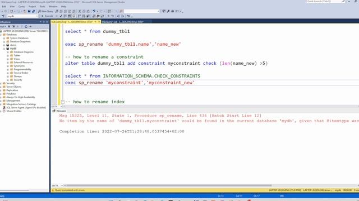
Task: Click the Increase Indent icon
Action: [122, 16]
